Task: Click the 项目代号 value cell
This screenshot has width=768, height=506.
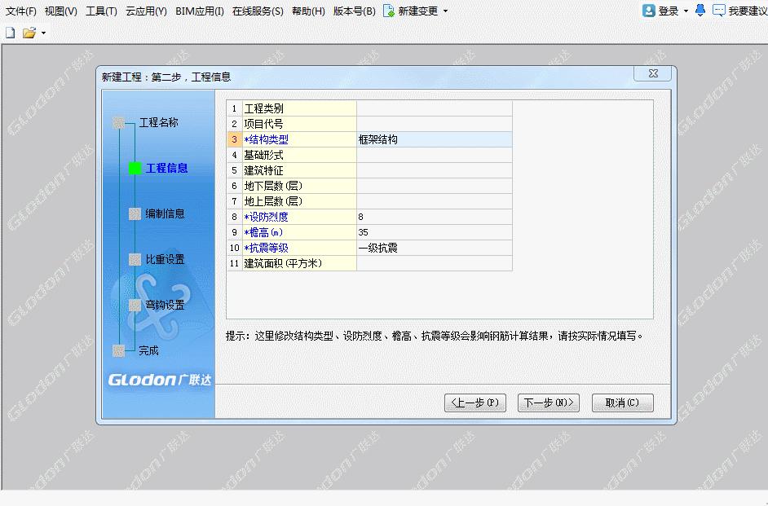Action: pos(435,124)
